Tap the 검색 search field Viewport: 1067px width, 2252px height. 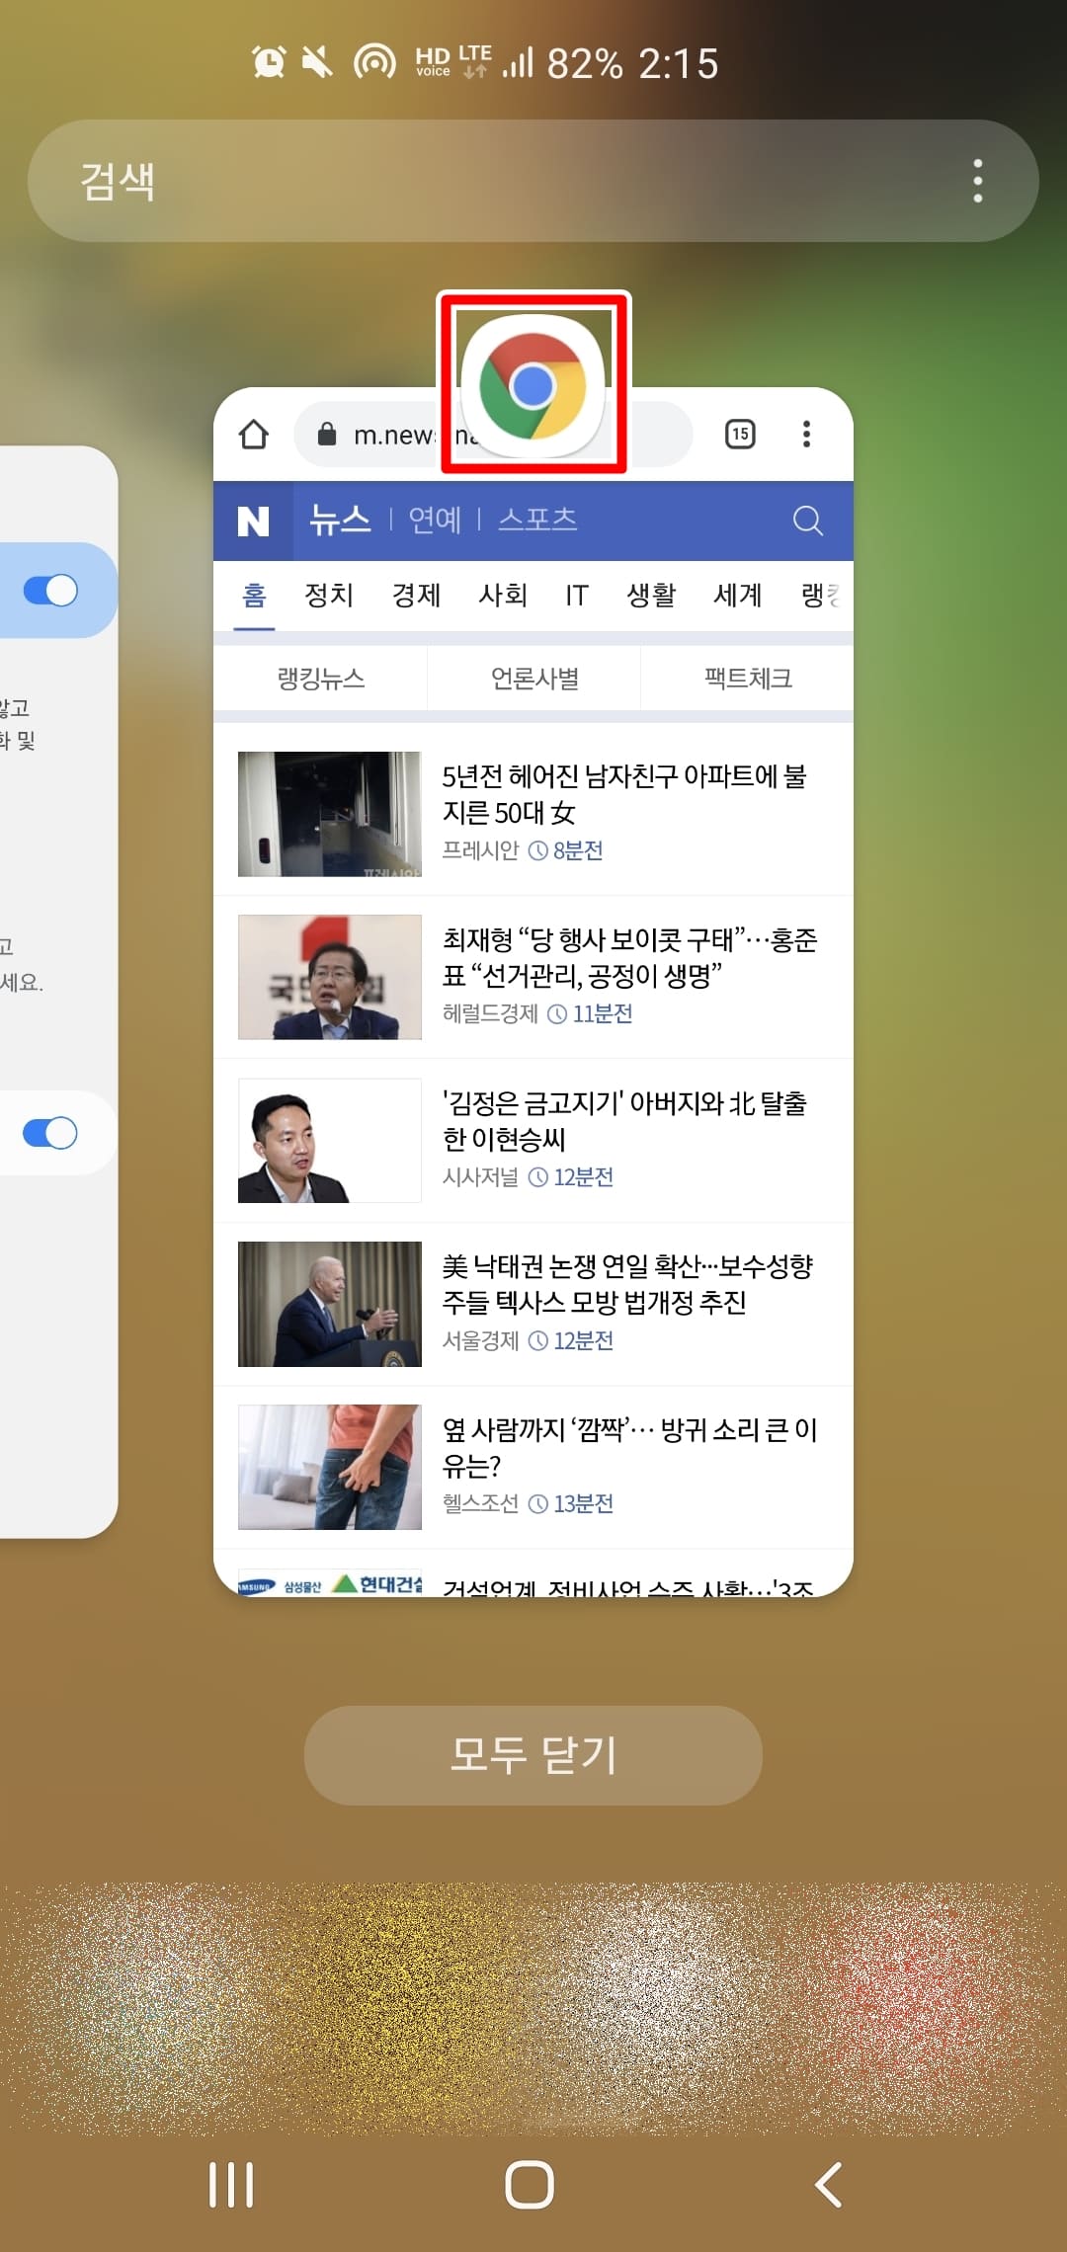click(x=533, y=181)
